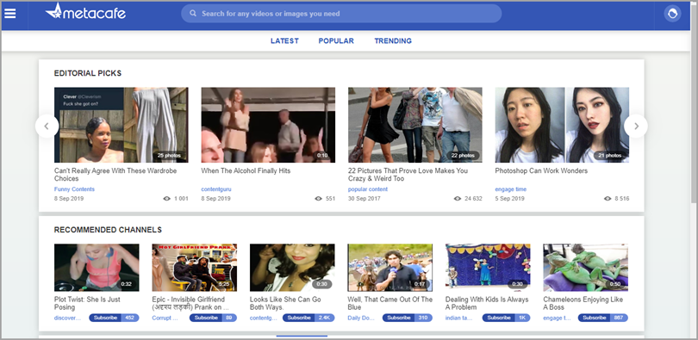
Task: Subscribe to the channel with 887 subscribers
Action: 602,318
